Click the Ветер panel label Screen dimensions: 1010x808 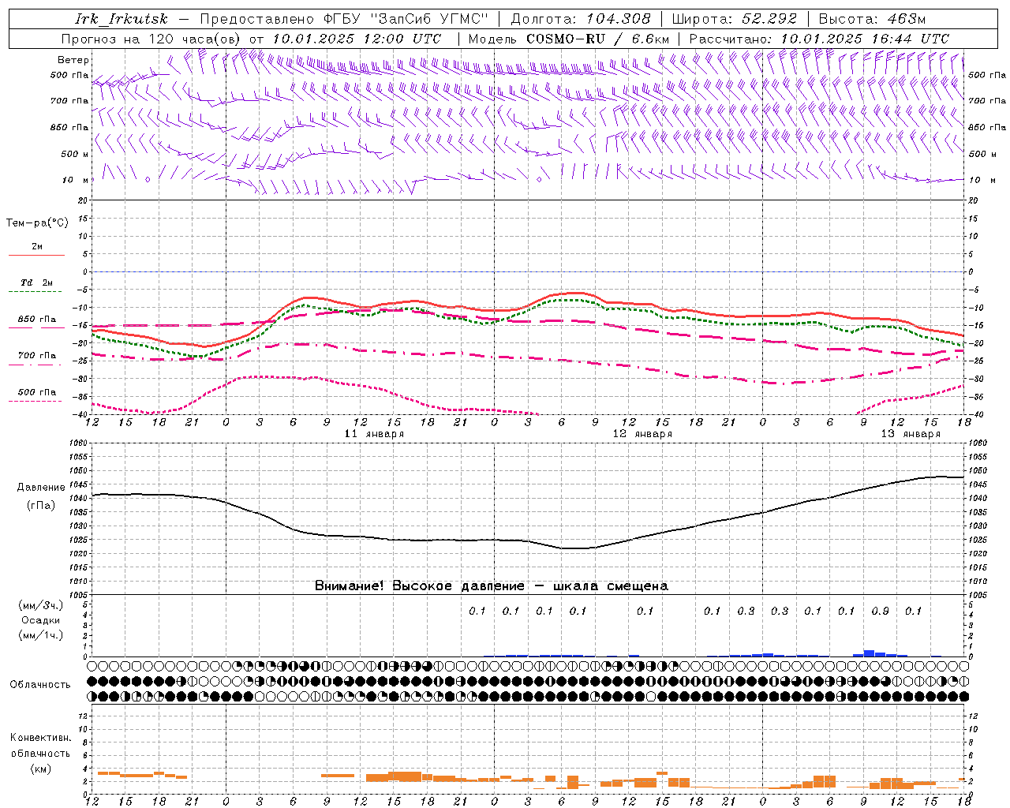tap(73, 60)
